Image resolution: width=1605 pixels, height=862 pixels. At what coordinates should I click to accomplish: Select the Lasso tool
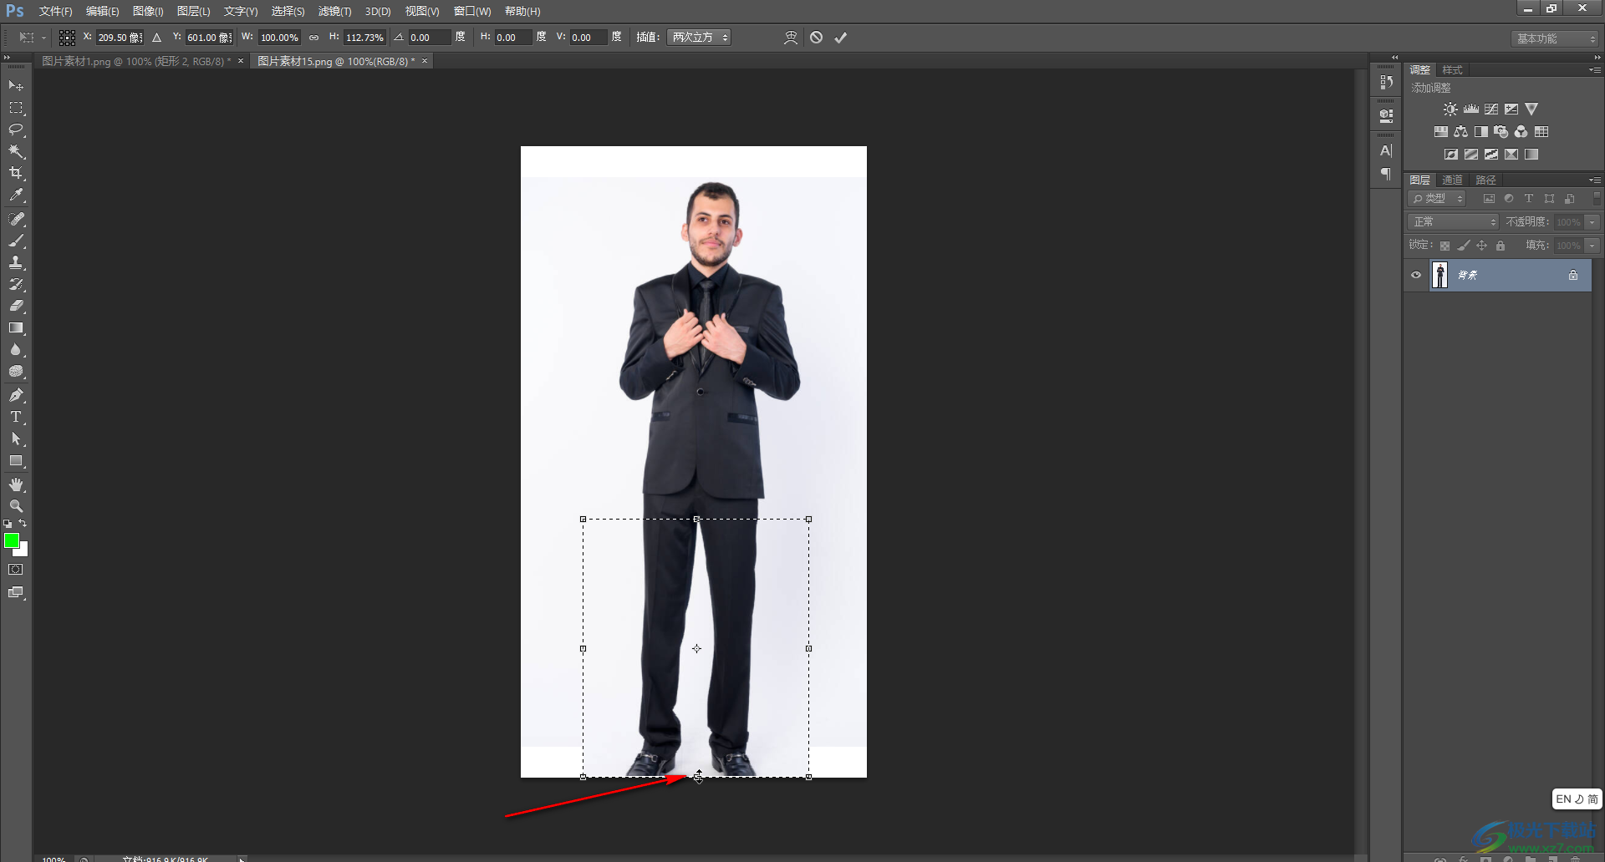click(16, 129)
